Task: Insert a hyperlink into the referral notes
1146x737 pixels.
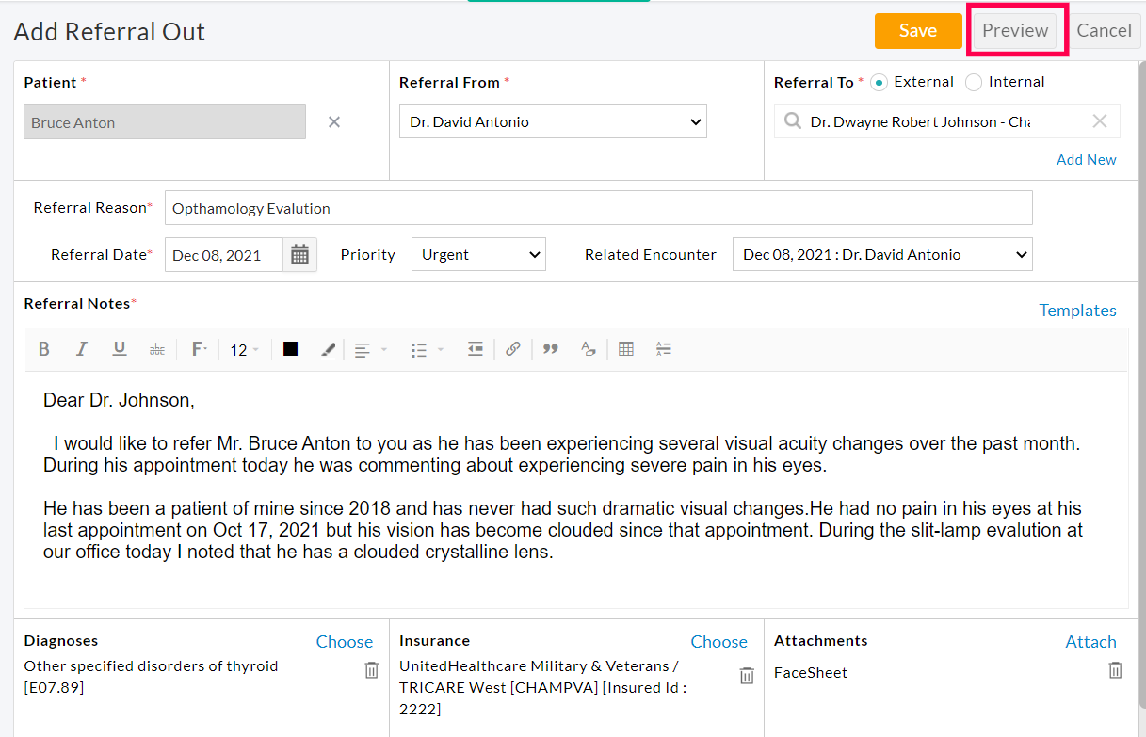Action: [512, 348]
